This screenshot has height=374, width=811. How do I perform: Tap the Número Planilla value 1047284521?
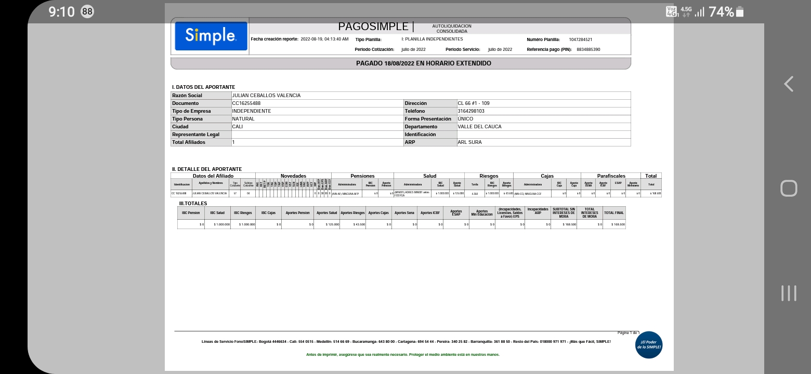580,39
